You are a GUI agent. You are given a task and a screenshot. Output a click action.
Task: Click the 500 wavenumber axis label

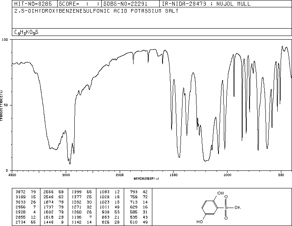[281, 175]
